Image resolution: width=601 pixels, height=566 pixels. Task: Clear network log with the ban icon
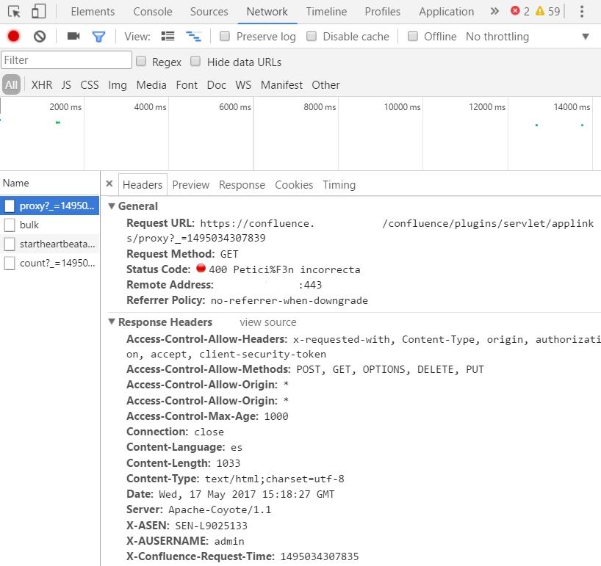point(40,37)
